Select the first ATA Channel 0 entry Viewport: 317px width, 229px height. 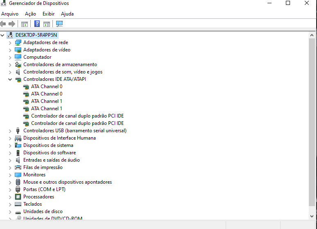(x=47, y=87)
